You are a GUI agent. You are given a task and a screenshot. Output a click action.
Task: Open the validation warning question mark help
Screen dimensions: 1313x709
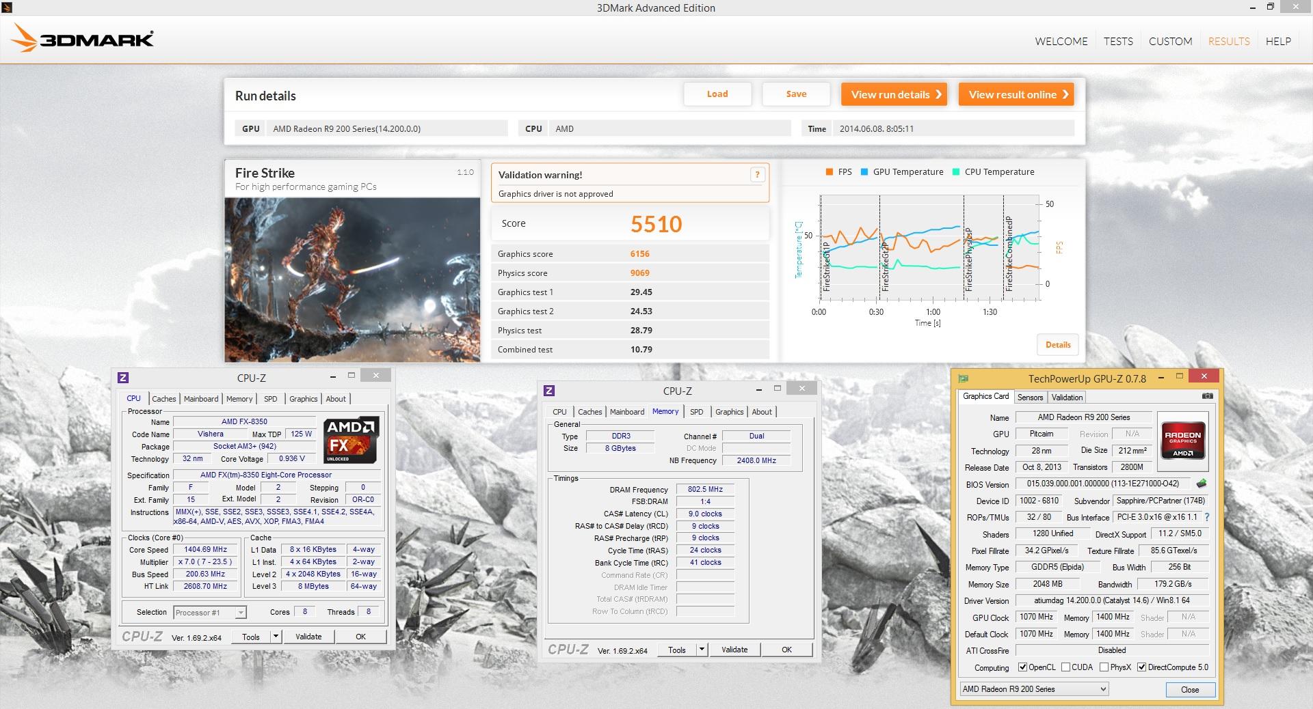[x=757, y=175]
